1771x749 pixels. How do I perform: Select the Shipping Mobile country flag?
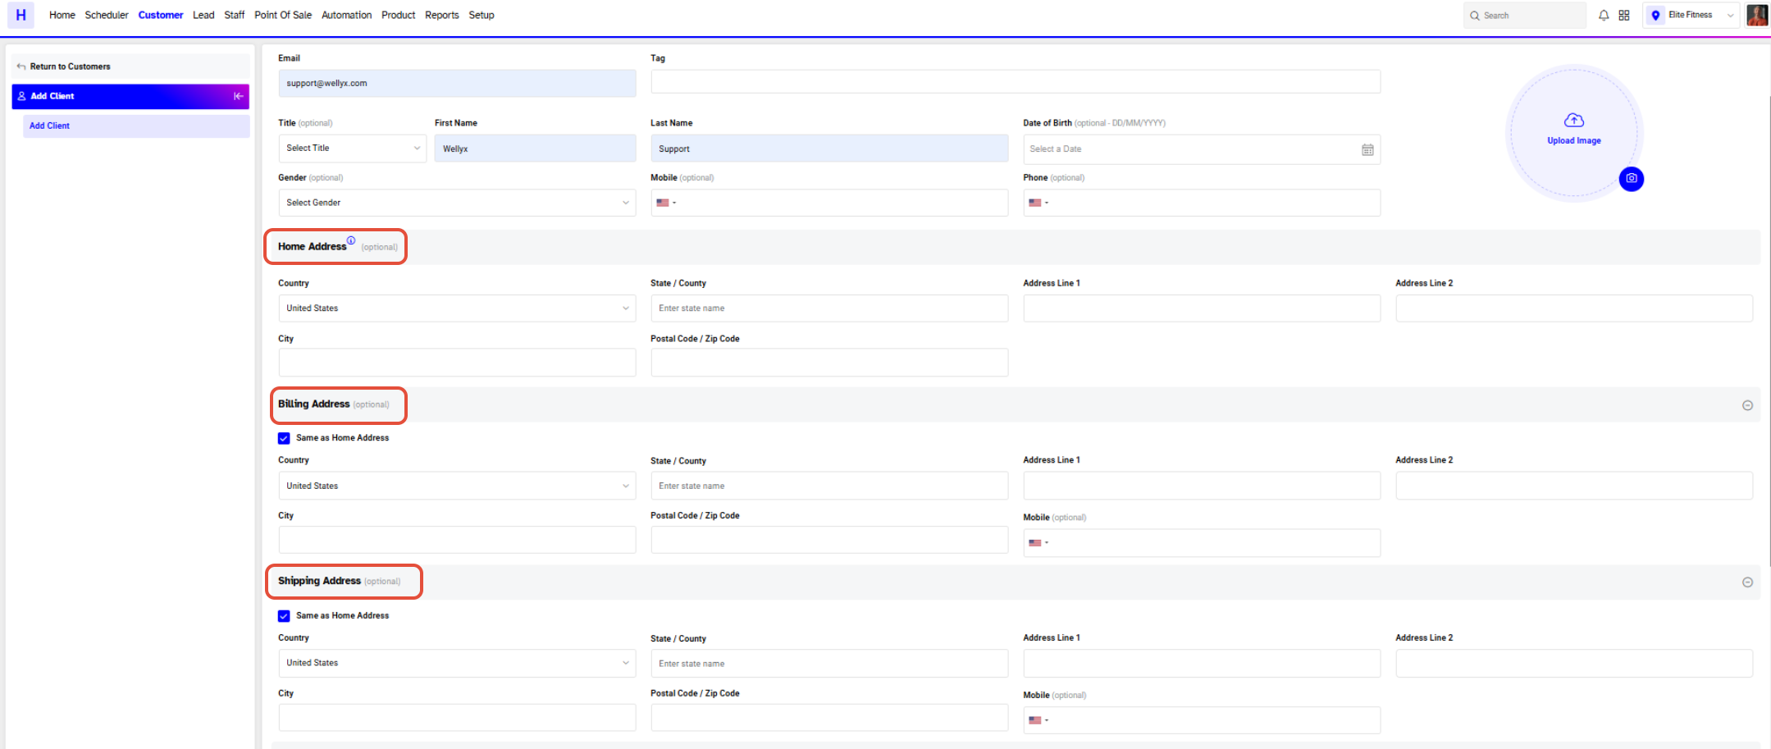click(x=1035, y=720)
